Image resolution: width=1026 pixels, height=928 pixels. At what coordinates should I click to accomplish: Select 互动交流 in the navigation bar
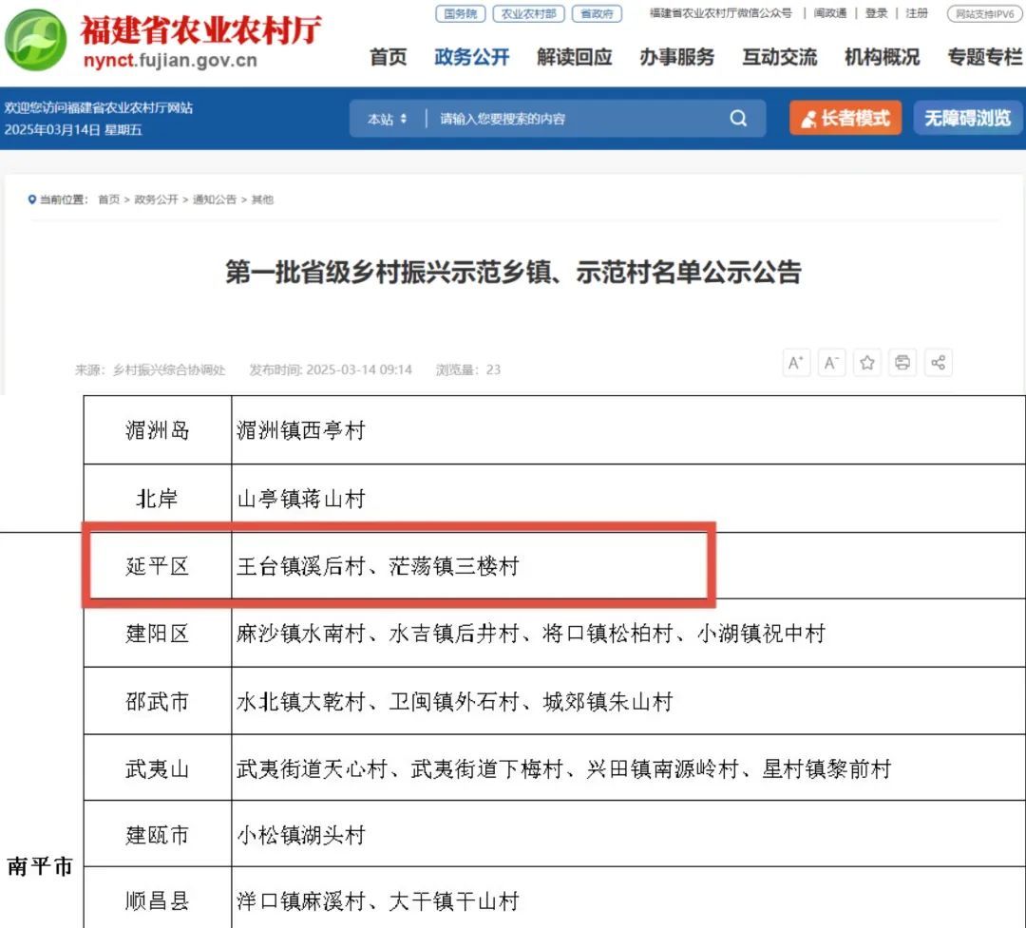[x=779, y=57]
